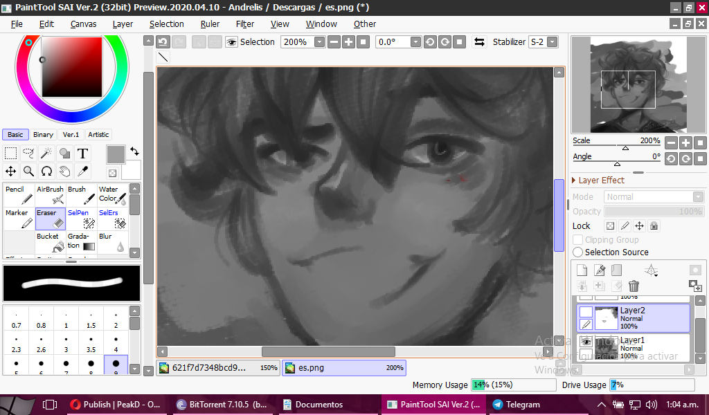
Task: Open the 200% zoom level dropdown
Action: (319, 42)
